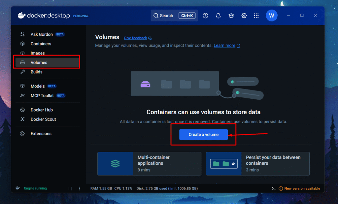The height and width of the screenshot is (204, 338).
Task: Open the apps grid icon
Action: [x=256, y=16]
